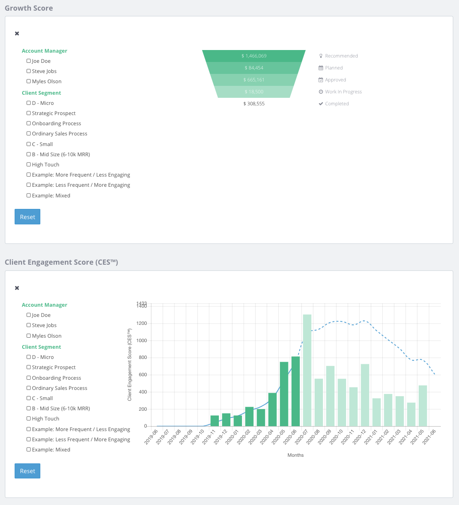Click the Work In Progress clock icon

pyautogui.click(x=321, y=92)
